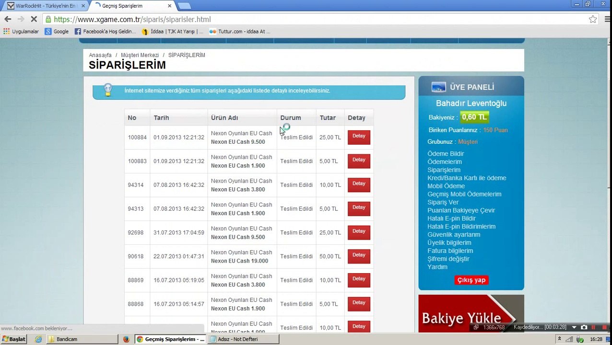Select the Geçmiş Siparişlerim tab
Image resolution: width=612 pixels, height=345 pixels.
pos(132,6)
